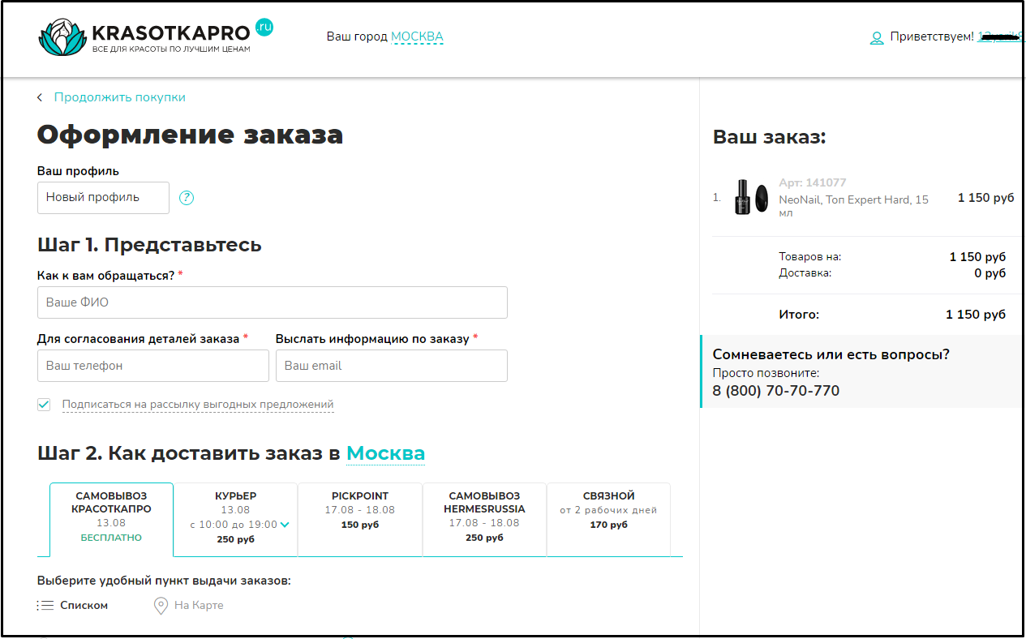Switch to list view icon (Списком)
Viewport: 1026px width, 639px height.
[45, 606]
